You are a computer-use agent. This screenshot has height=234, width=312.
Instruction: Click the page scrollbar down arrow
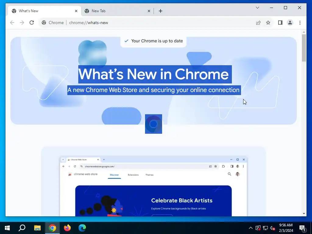(x=304, y=214)
